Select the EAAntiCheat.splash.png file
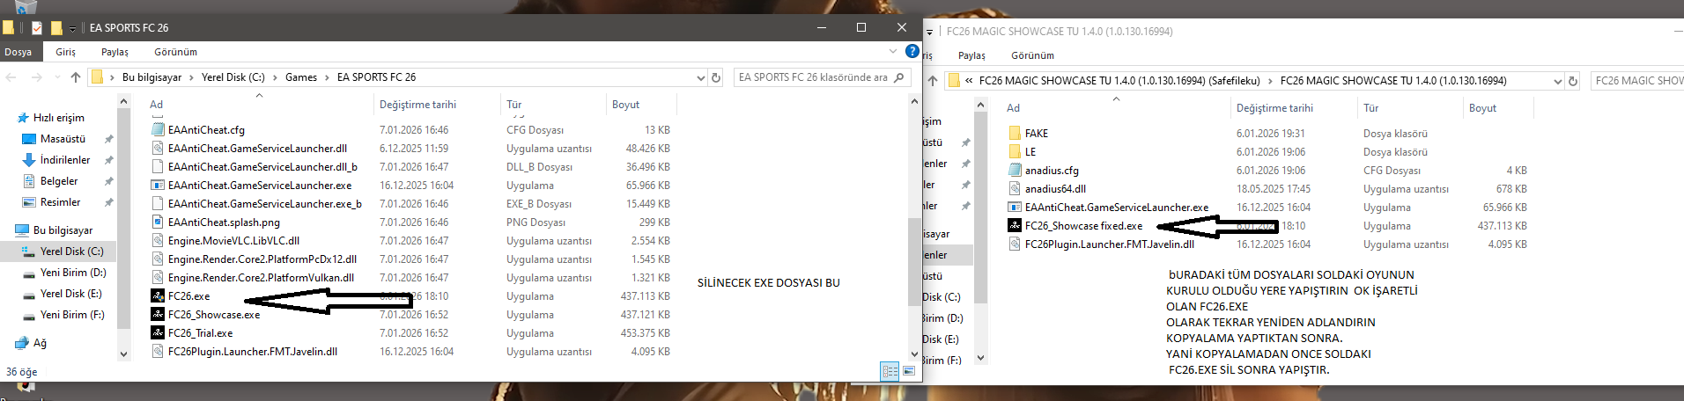 point(224,222)
